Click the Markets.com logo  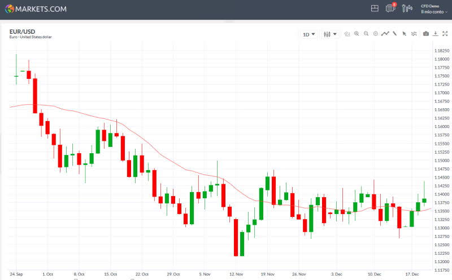pos(36,9)
